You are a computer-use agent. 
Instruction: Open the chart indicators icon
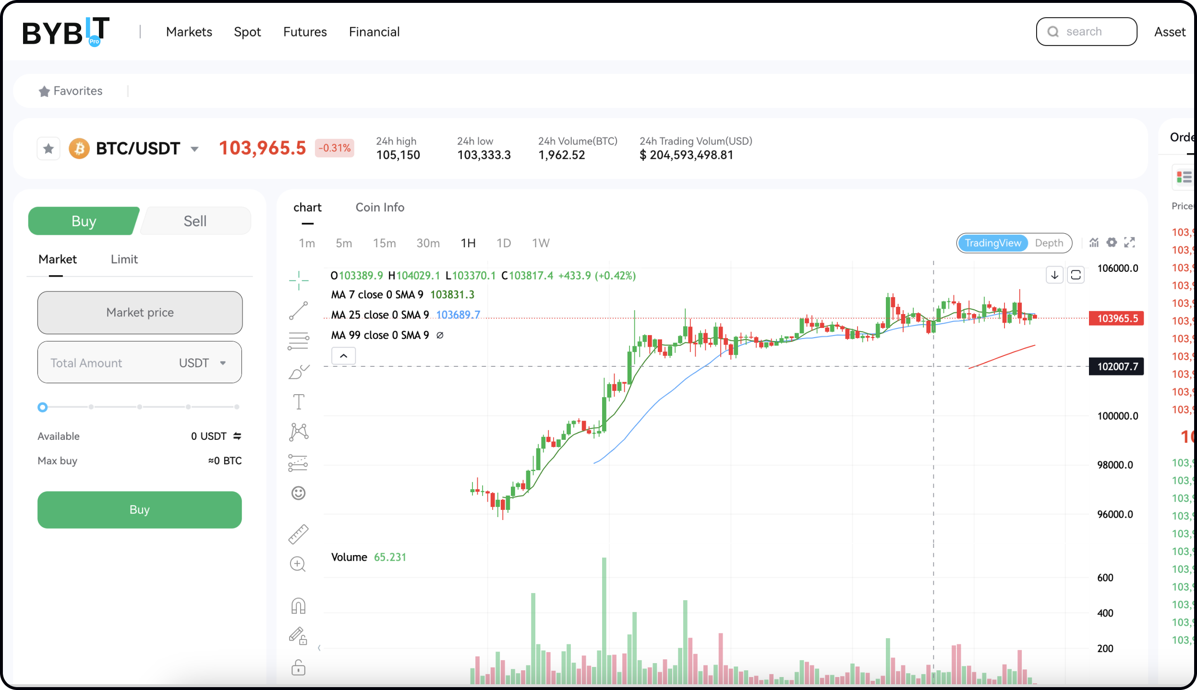1094,242
